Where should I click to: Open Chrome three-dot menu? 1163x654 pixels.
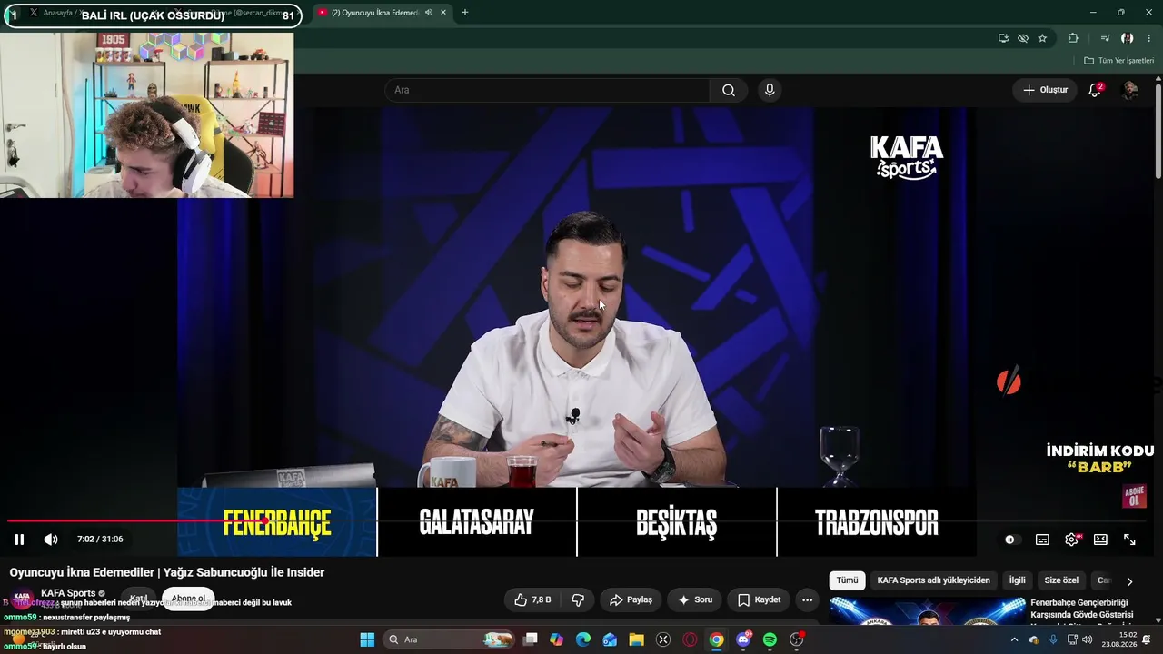pos(1149,38)
